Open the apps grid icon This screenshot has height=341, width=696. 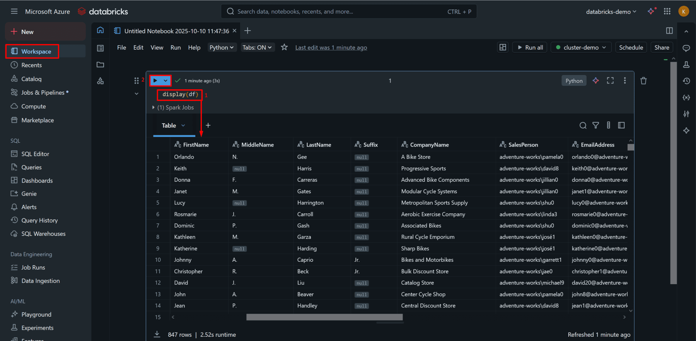click(x=667, y=12)
